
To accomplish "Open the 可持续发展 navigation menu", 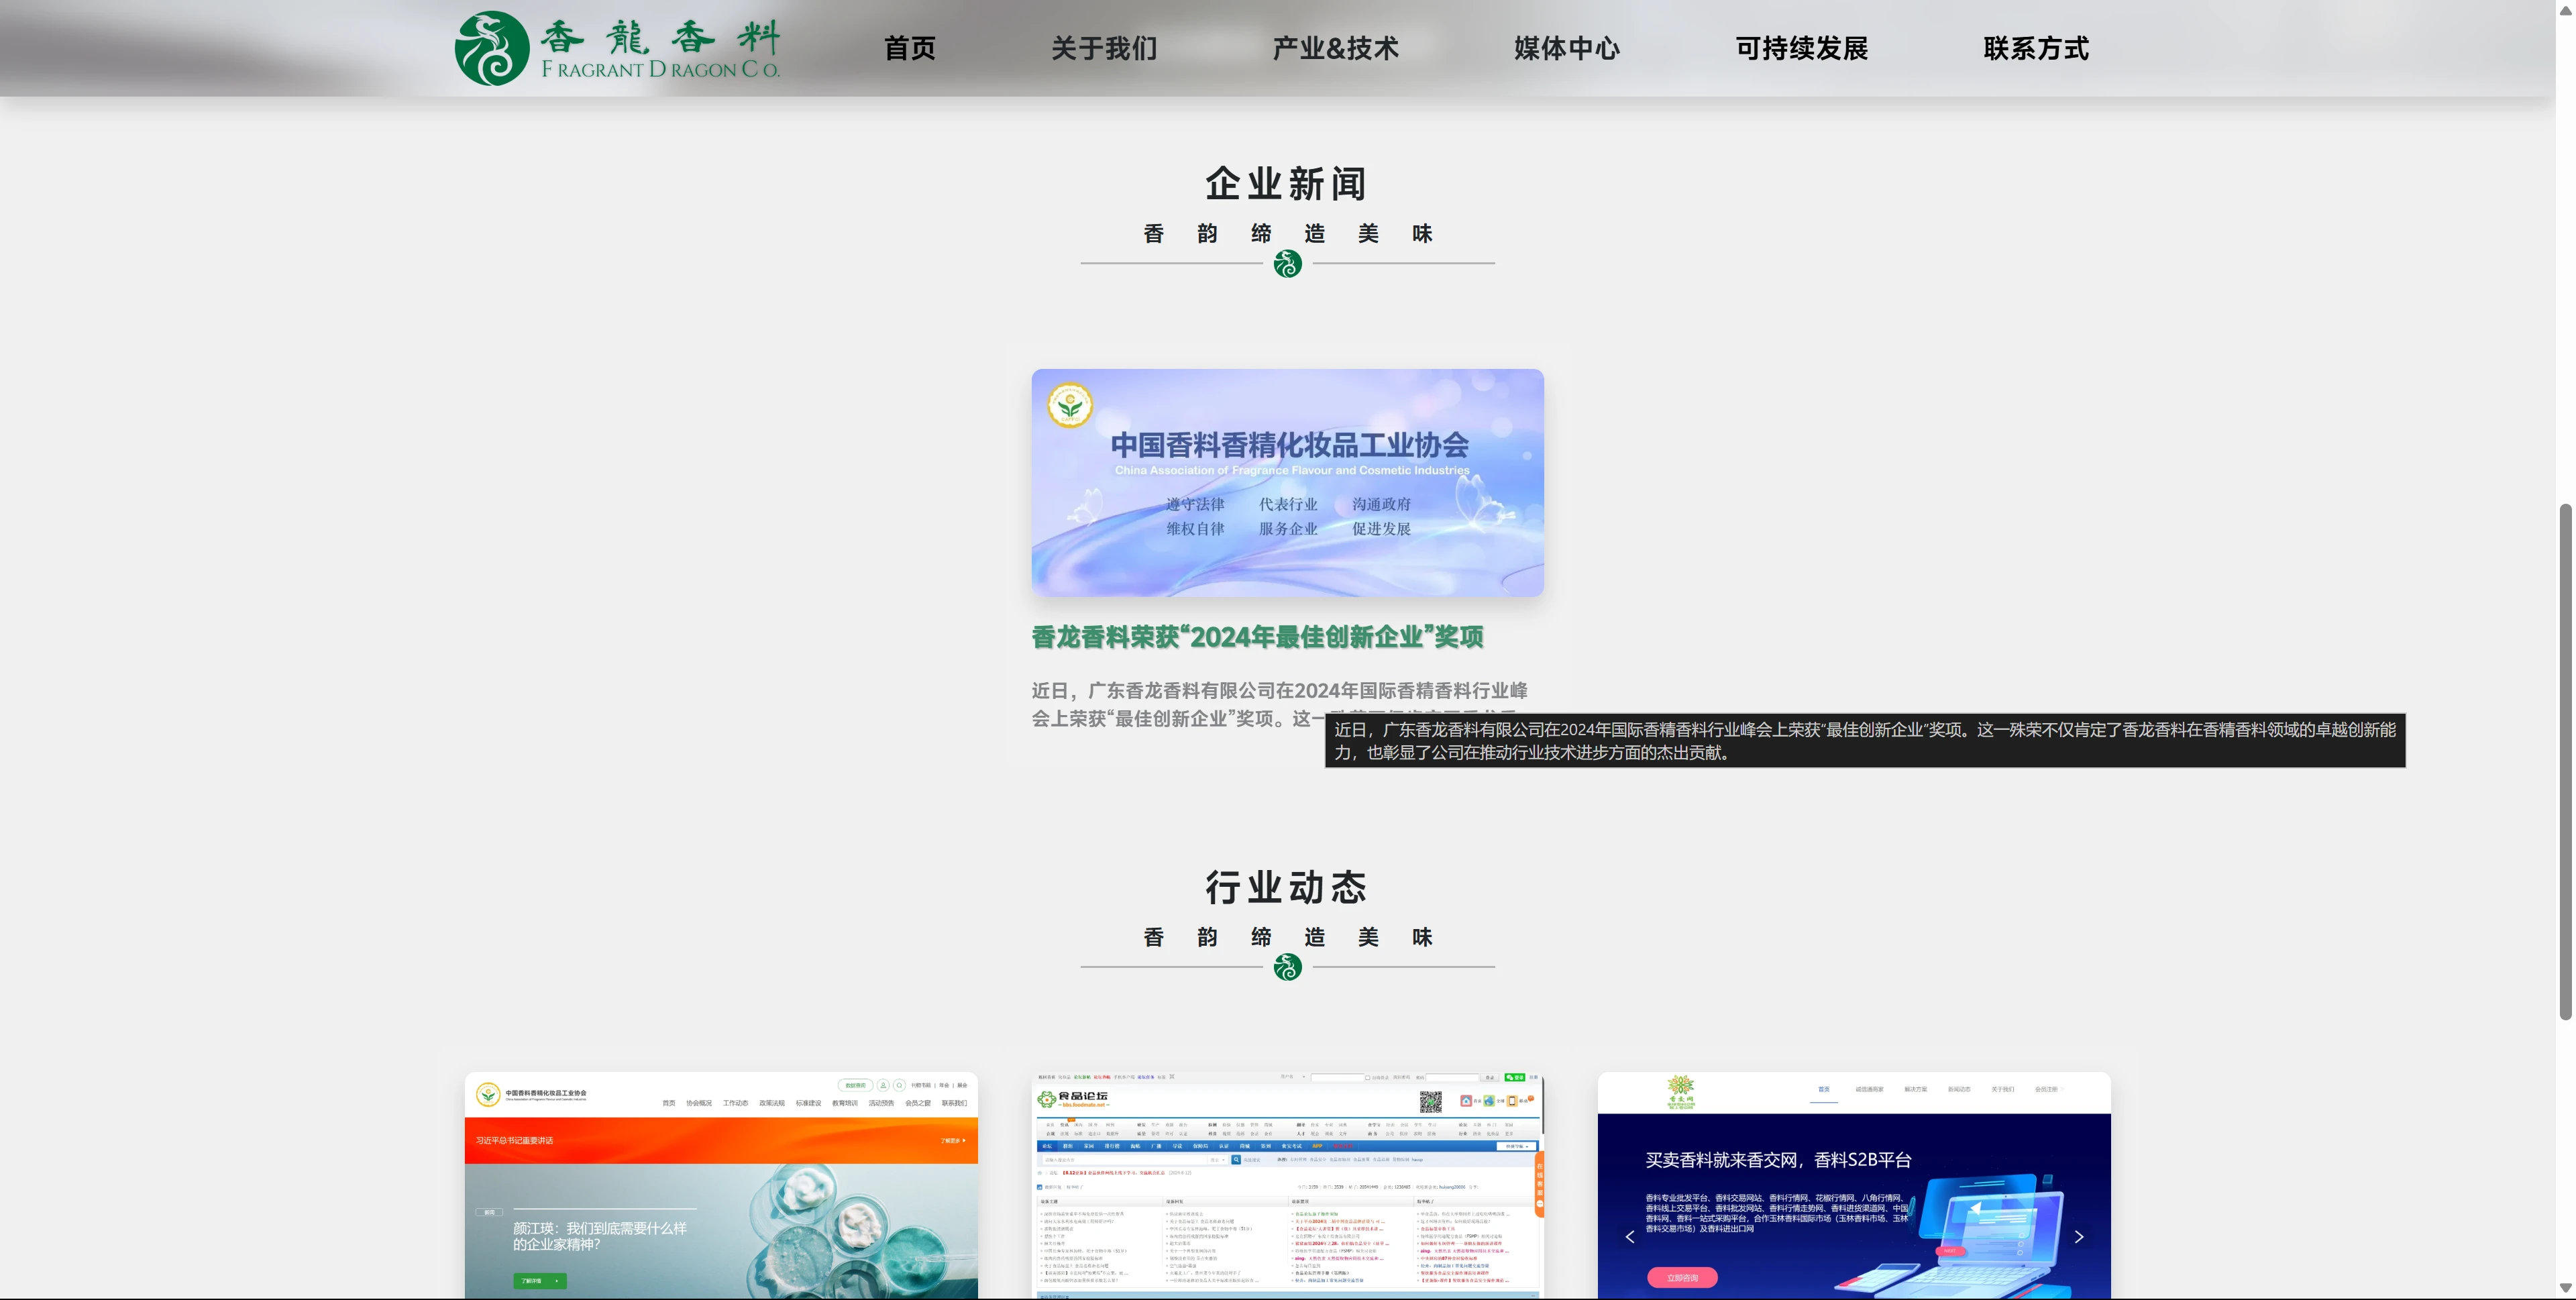I will (x=1801, y=48).
